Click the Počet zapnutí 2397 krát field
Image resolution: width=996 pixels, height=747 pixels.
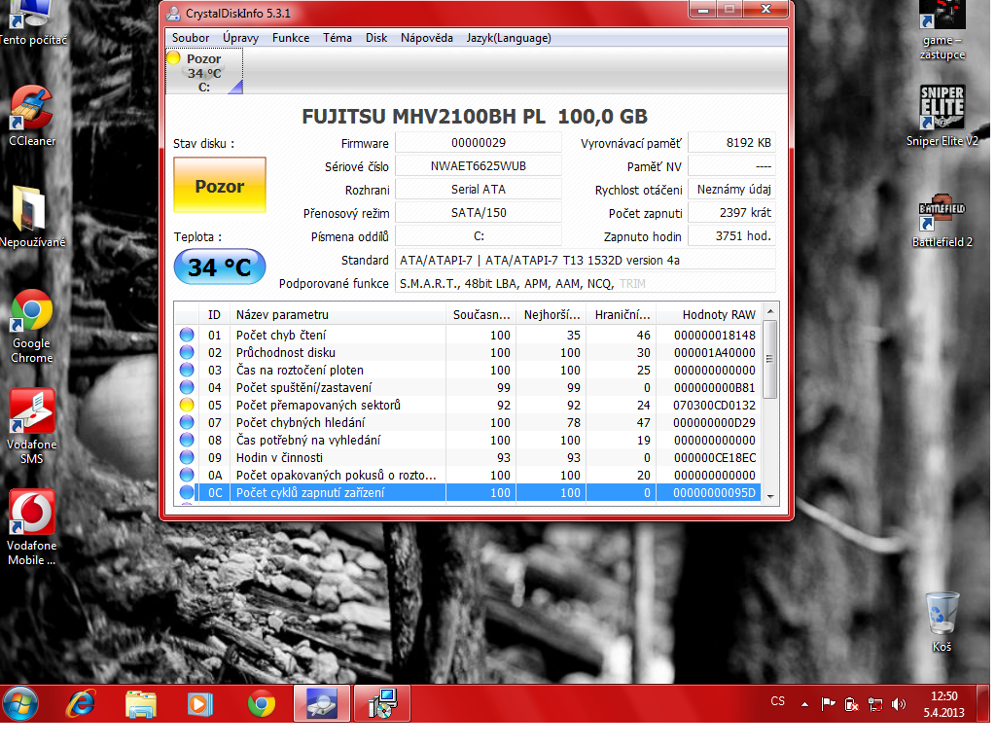[731, 213]
